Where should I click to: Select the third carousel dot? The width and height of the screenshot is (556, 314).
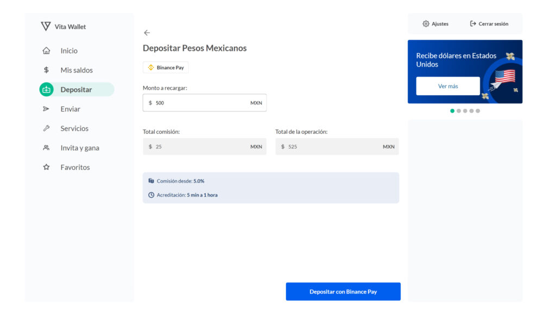point(465,111)
